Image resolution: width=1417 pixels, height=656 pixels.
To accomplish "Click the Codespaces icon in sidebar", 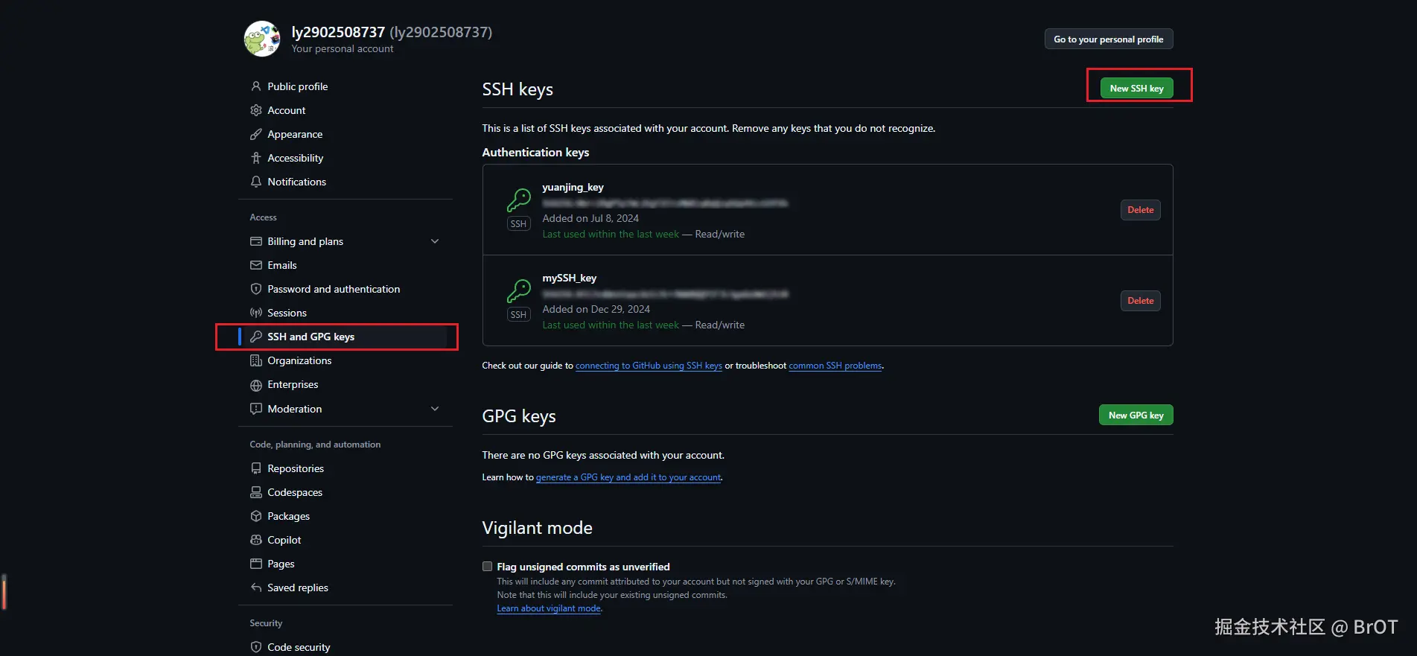I will [256, 492].
